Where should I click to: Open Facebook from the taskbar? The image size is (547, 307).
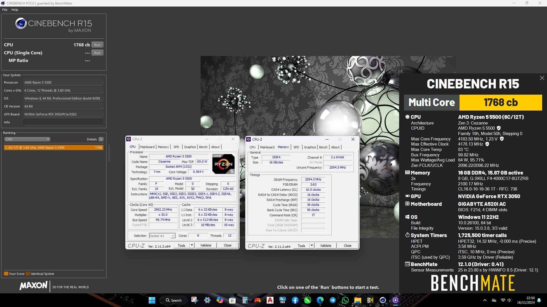click(295, 300)
